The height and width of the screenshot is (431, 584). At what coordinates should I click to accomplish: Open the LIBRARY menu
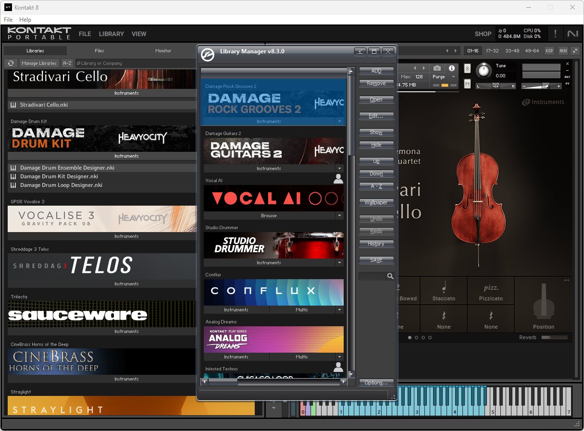click(112, 34)
